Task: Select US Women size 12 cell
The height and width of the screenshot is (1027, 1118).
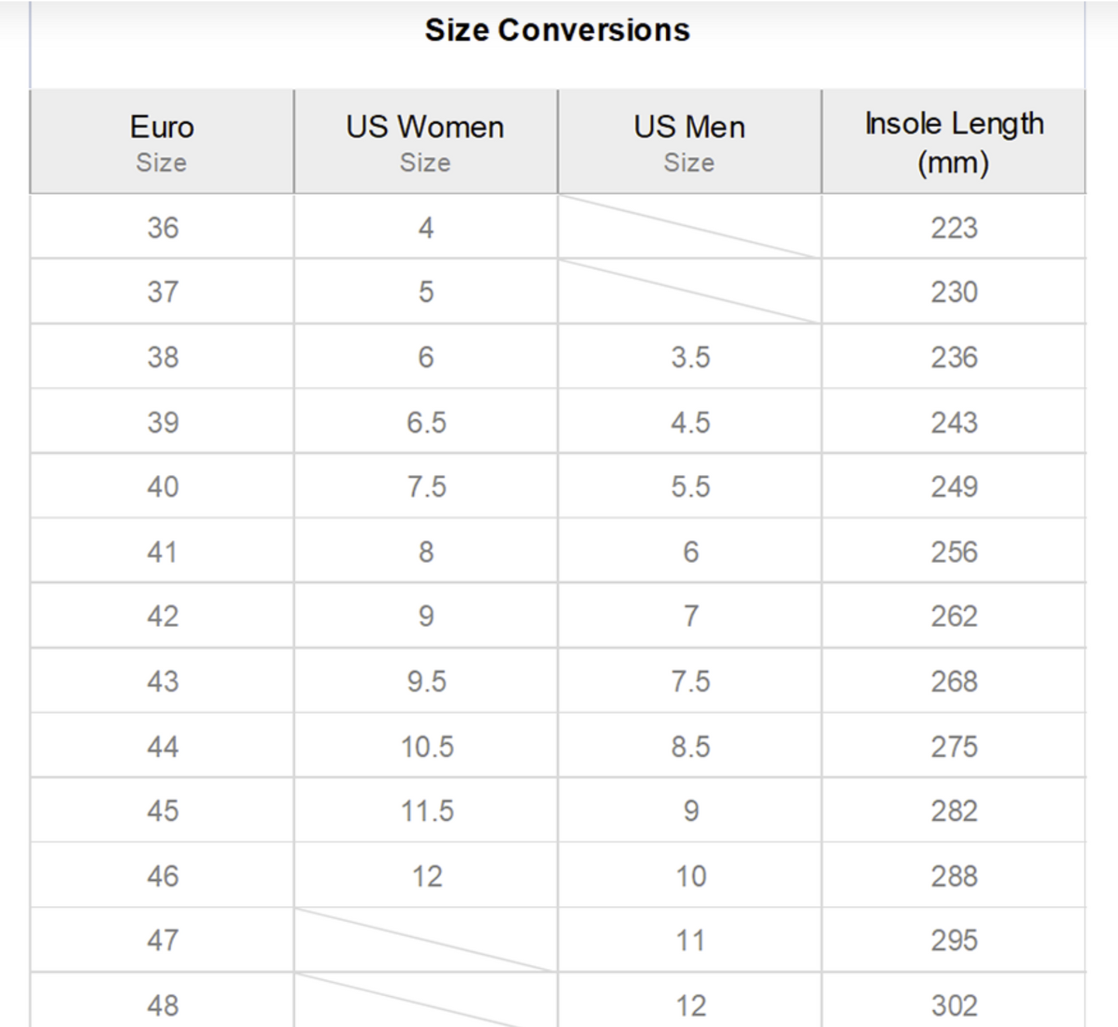Action: coord(426,876)
